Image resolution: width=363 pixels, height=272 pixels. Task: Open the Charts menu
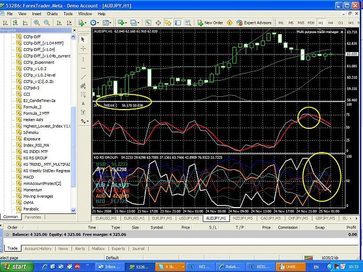[x=52, y=14]
